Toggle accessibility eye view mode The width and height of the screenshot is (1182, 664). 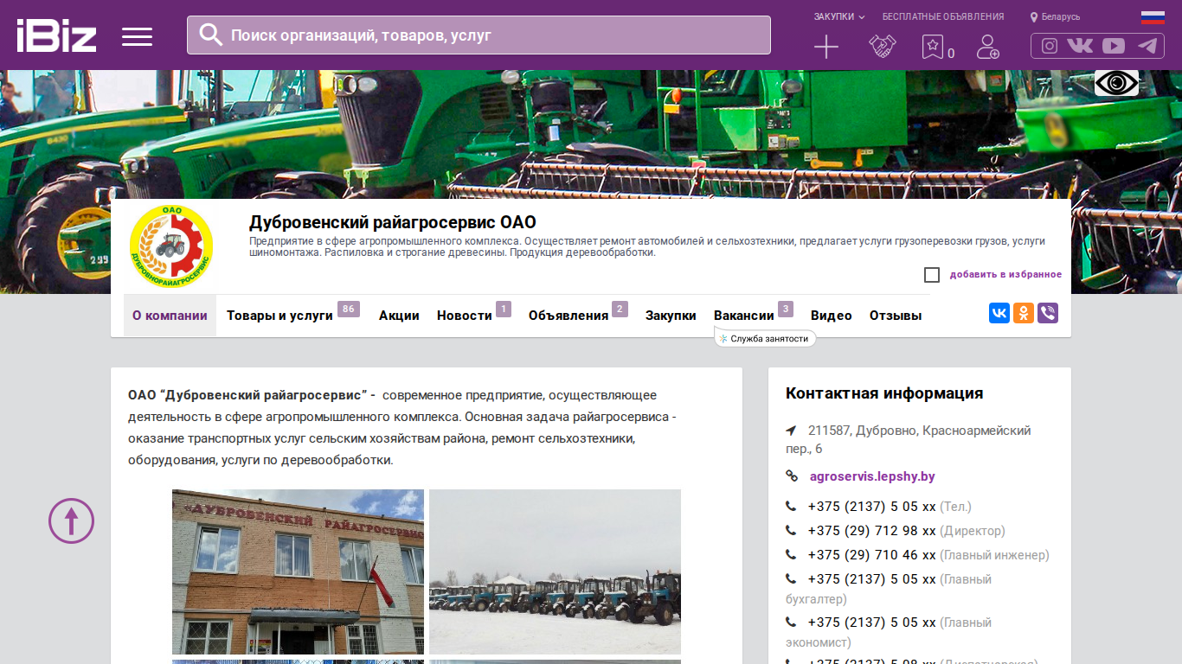pos(1116,83)
